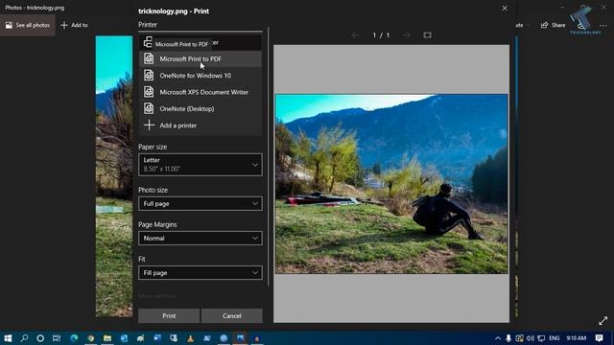Open File Explorer from taskbar
This screenshot has width=614, height=345.
tap(107, 338)
